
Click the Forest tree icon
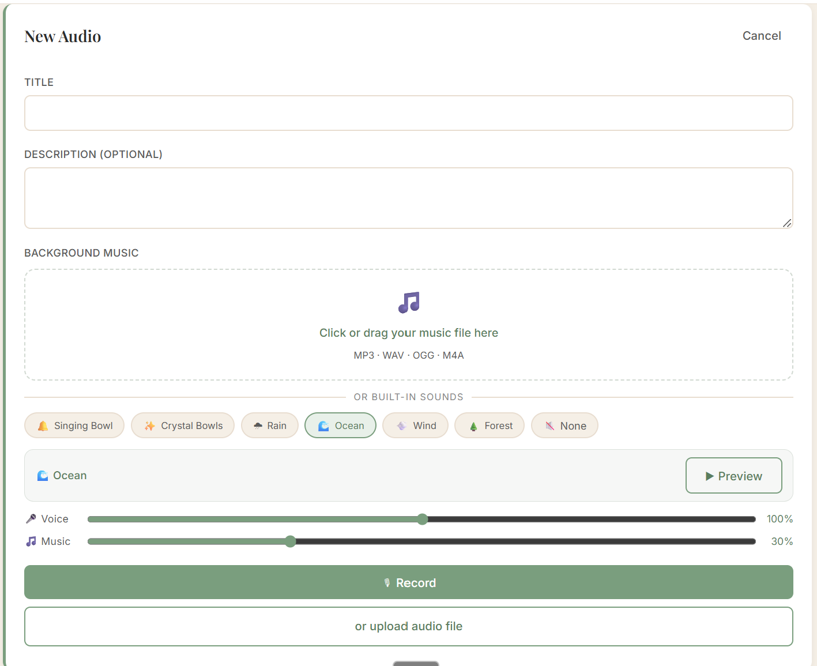[473, 426]
